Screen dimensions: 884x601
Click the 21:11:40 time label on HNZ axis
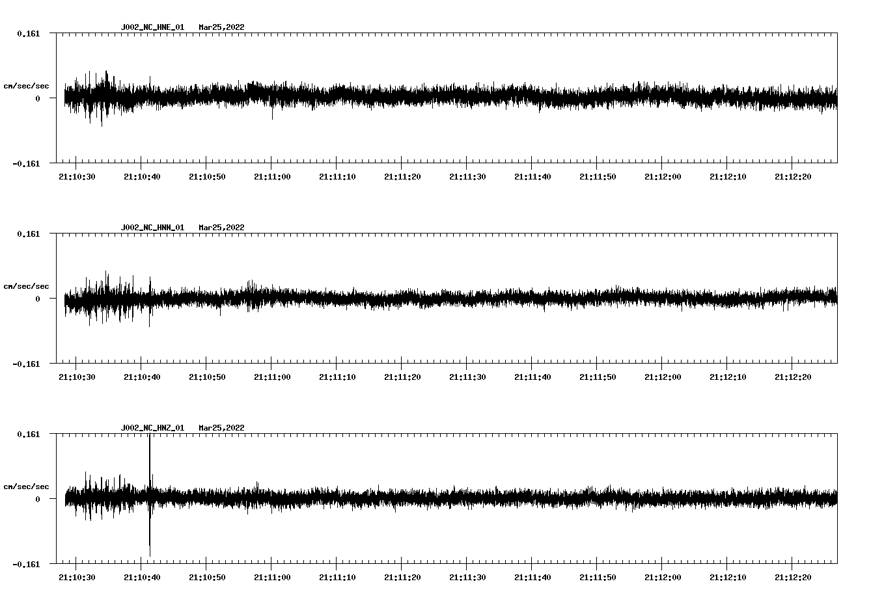coord(532,577)
